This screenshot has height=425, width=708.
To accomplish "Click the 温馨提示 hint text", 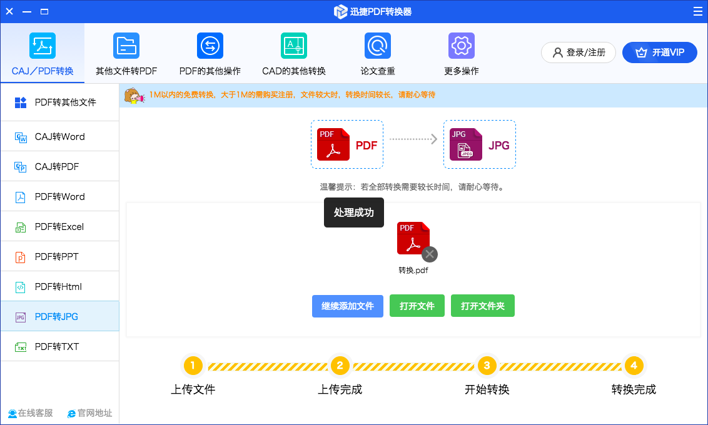I will tap(412, 187).
